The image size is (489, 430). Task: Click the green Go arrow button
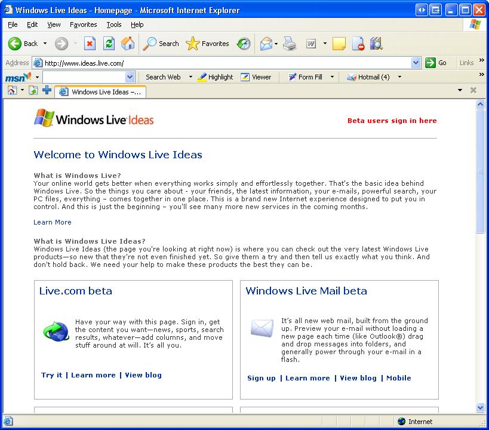point(436,63)
